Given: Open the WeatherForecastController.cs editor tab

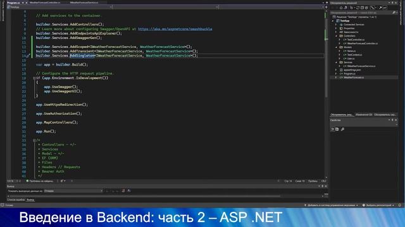Looking at the screenshot, I should click(x=45, y=3).
